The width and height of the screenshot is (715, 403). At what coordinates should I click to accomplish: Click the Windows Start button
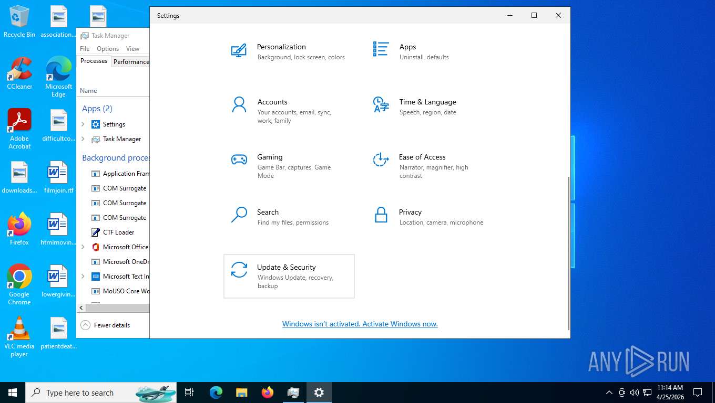point(13,393)
